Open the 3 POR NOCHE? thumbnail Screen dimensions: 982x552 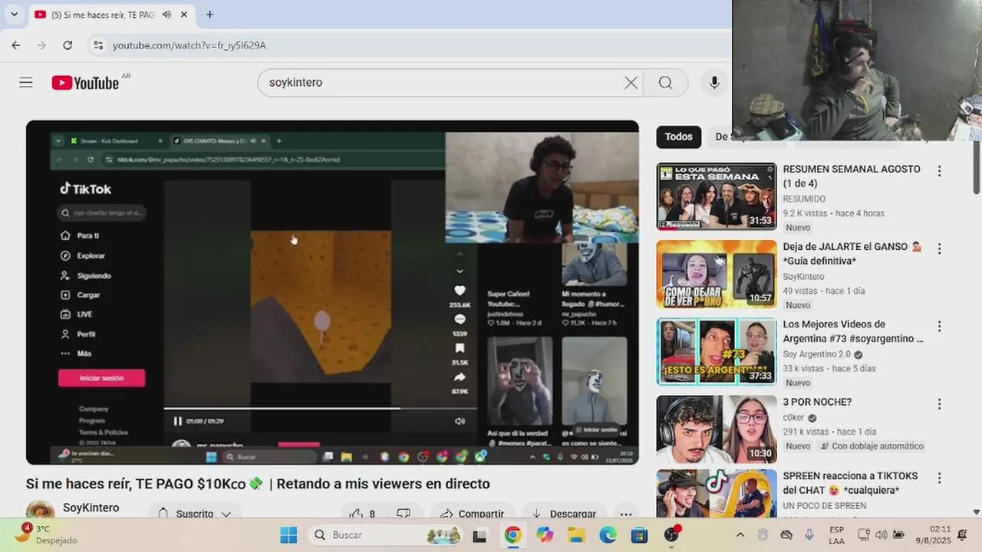[717, 429]
